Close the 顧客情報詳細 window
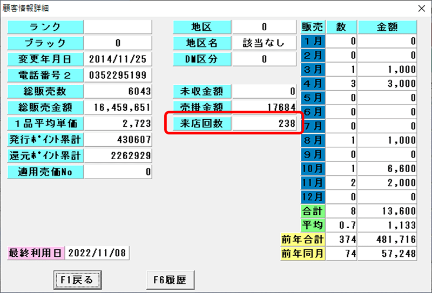The width and height of the screenshot is (432, 293). coord(421,8)
